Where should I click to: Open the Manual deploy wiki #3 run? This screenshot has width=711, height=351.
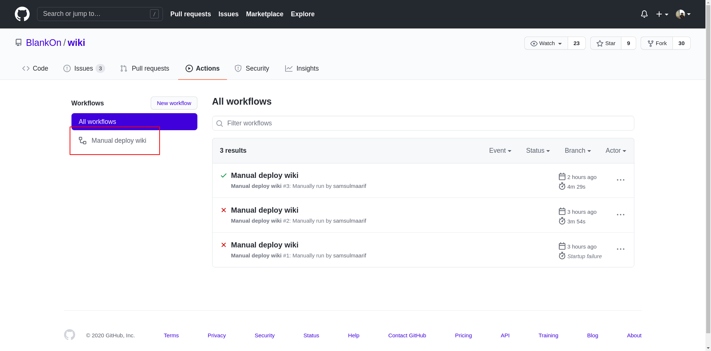265,175
